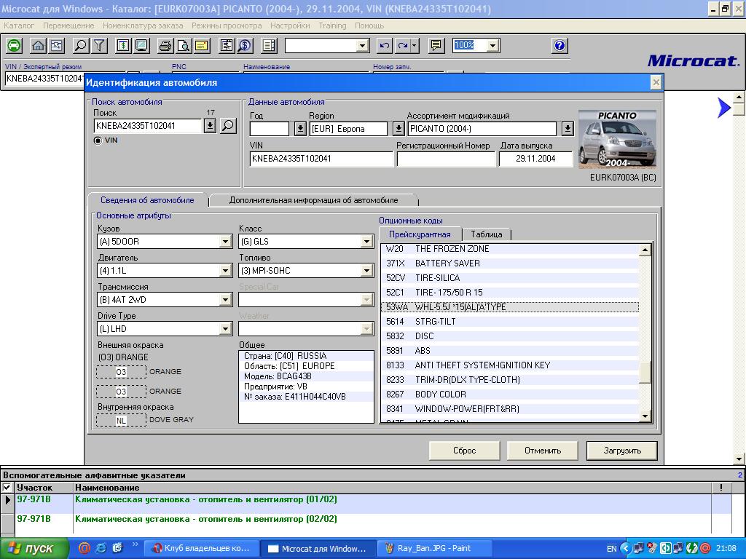Open the toolbar zoom 100% dropdown

click(493, 46)
